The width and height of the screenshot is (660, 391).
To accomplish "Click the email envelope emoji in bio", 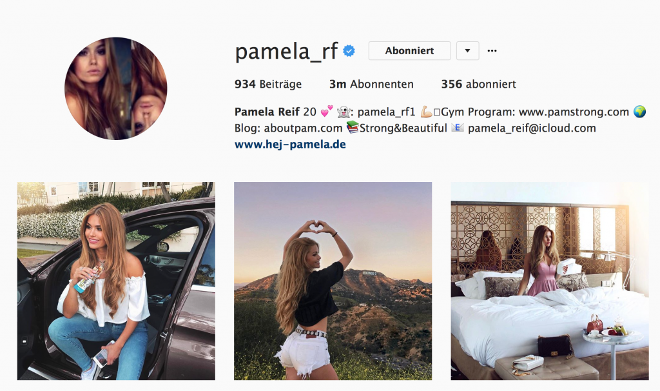I will point(458,127).
